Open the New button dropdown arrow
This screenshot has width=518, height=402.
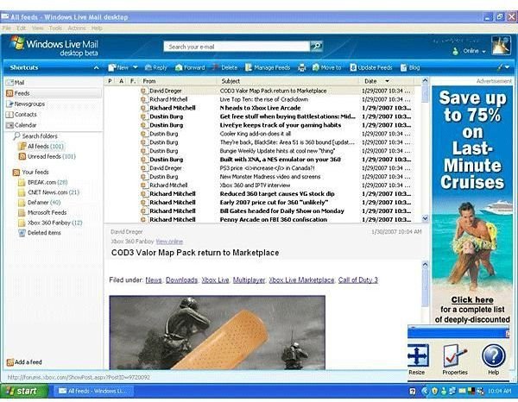(136, 67)
